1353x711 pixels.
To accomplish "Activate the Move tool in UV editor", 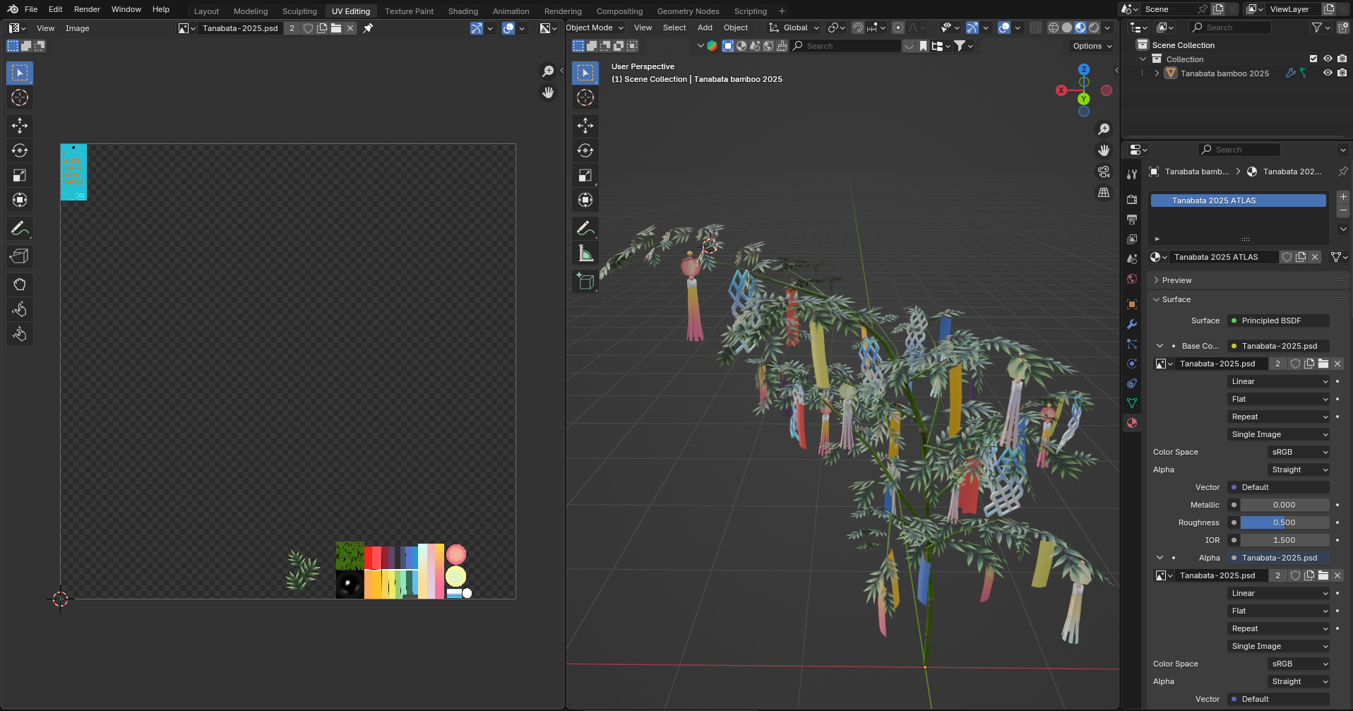I will coord(20,126).
